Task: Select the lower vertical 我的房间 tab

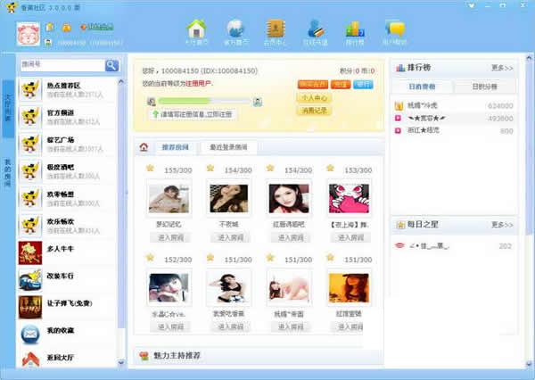Action: pos(8,172)
